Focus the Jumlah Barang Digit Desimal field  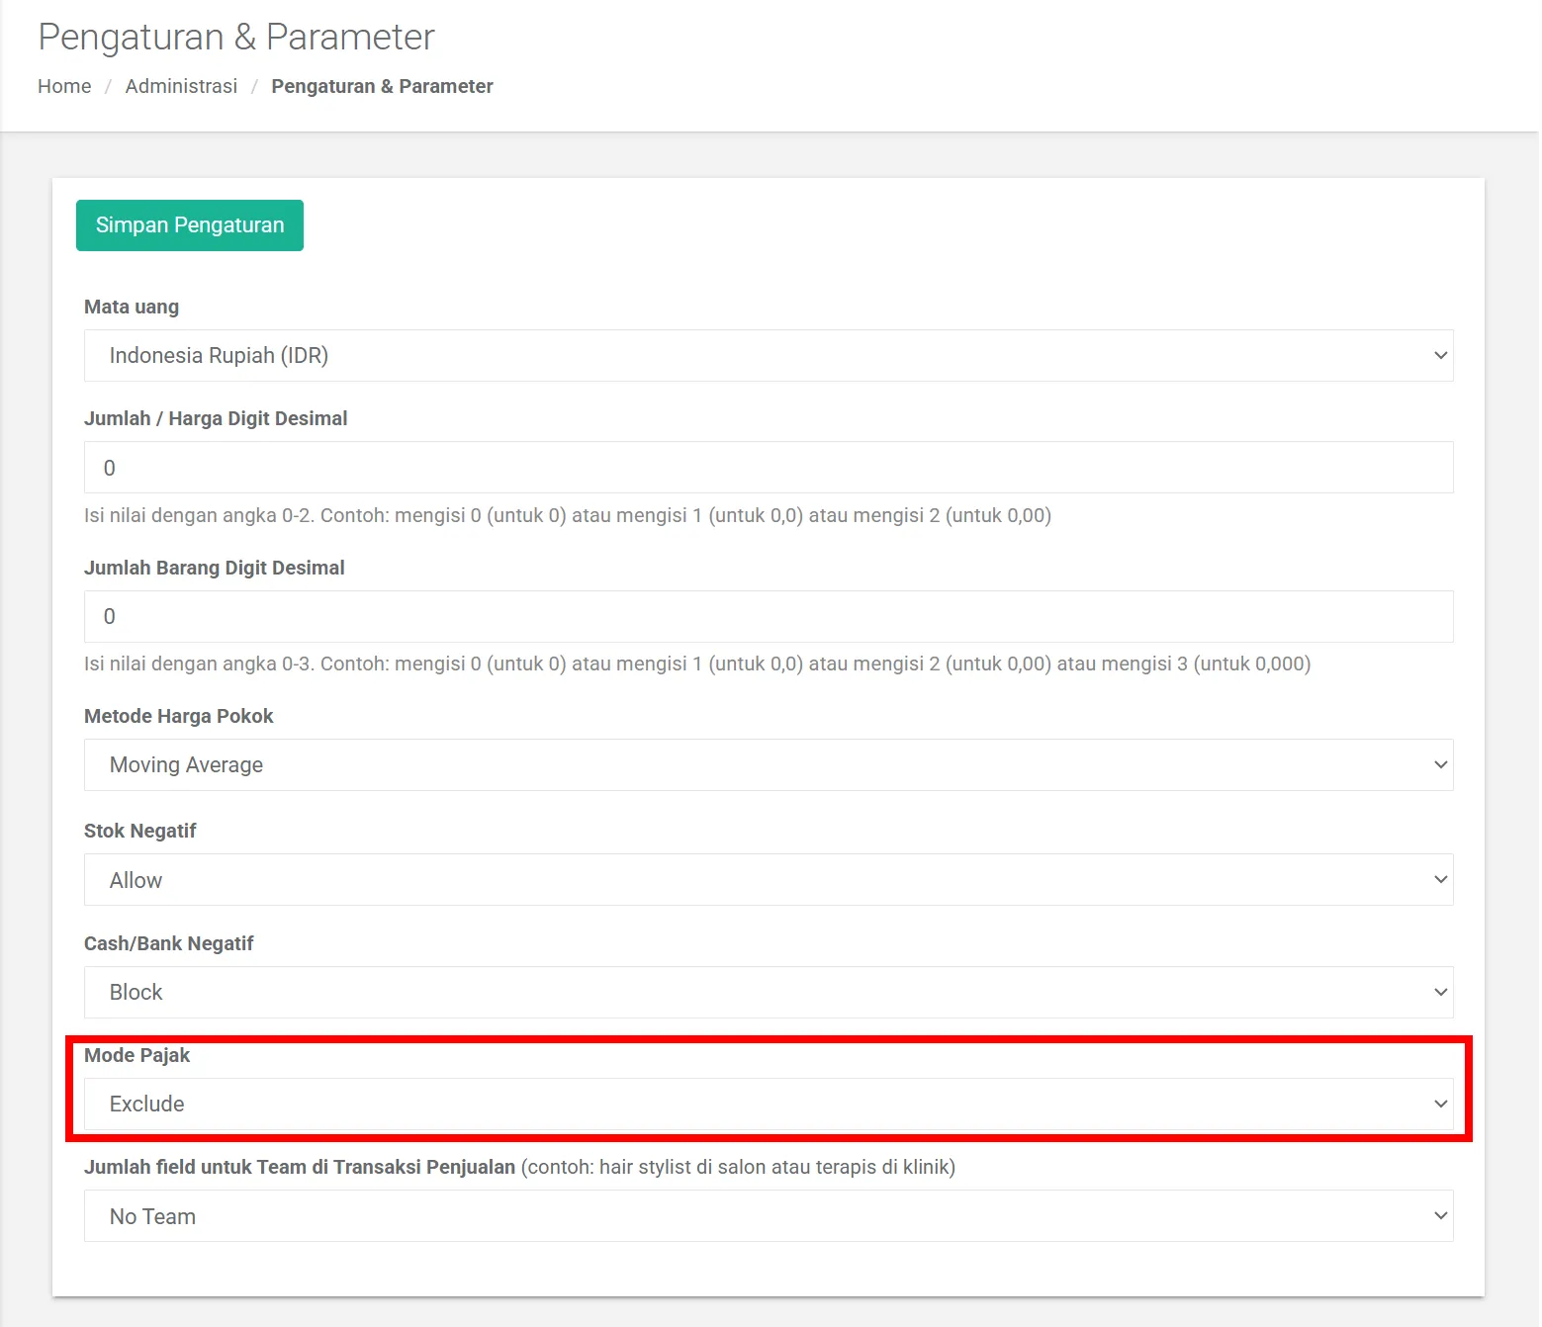click(769, 617)
